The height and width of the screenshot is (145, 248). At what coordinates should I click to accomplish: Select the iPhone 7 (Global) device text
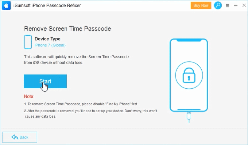[50, 45]
